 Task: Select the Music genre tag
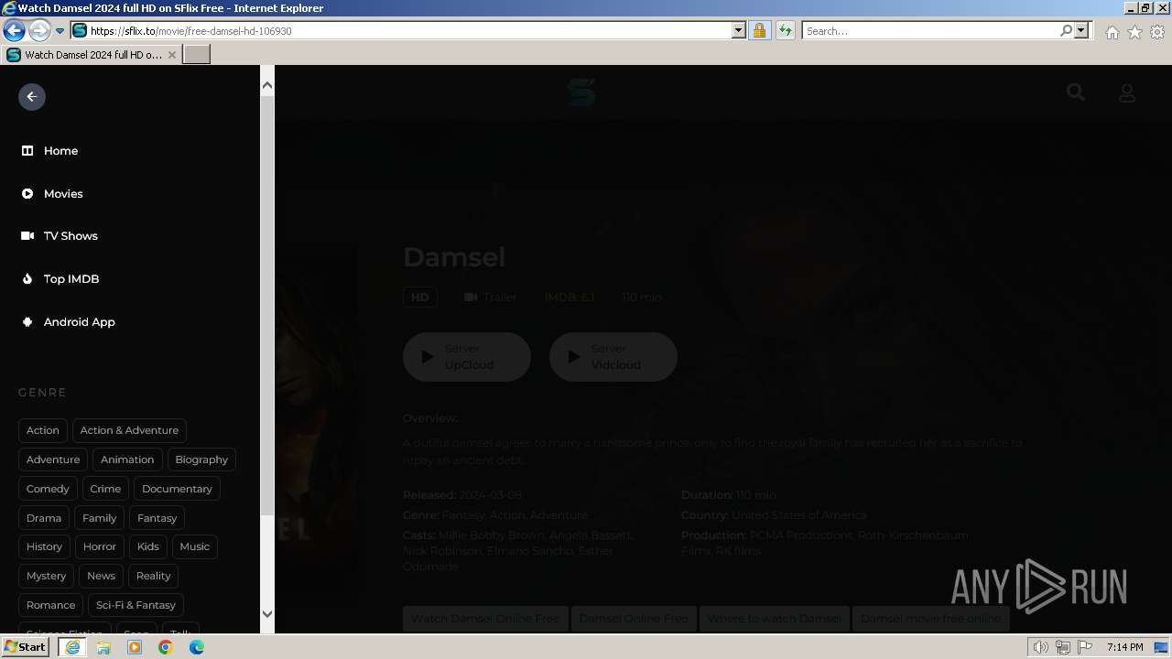(x=194, y=546)
